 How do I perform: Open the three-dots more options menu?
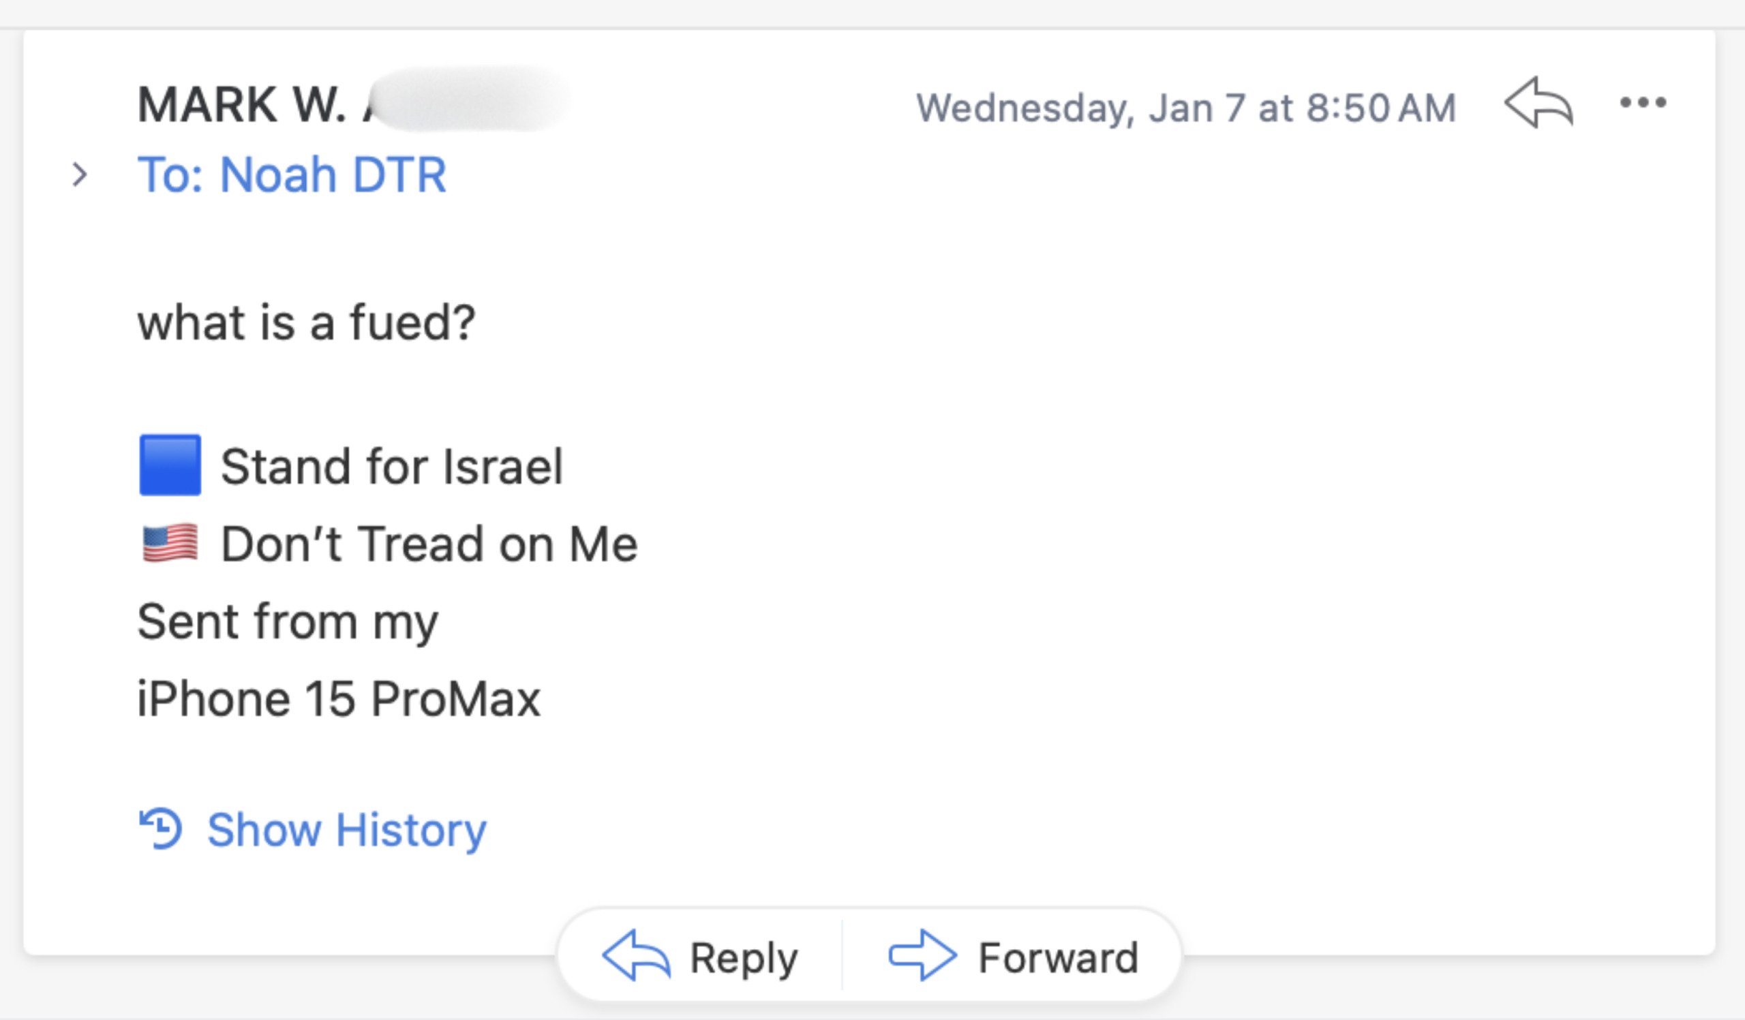[x=1643, y=103]
